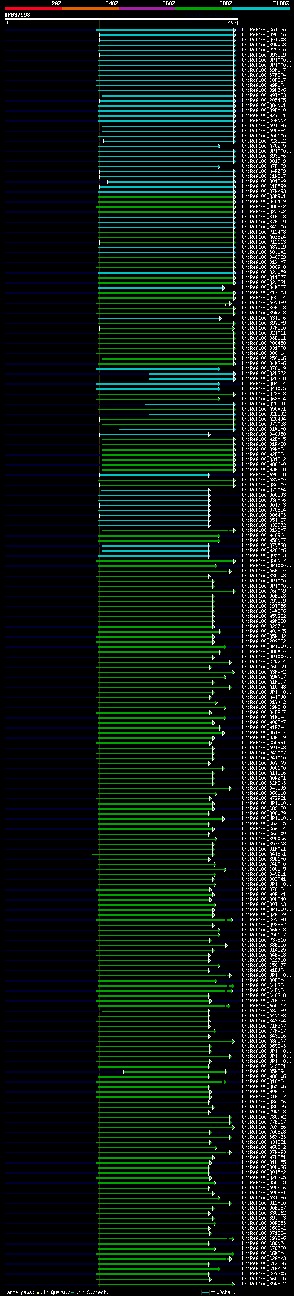Select the UniRef100_A9P1T4 label
294x1296 pixels.
pos(263,85)
